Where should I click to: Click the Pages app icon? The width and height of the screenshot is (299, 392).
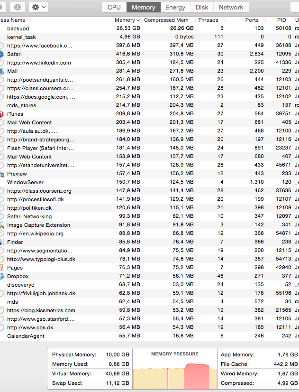tap(1, 268)
